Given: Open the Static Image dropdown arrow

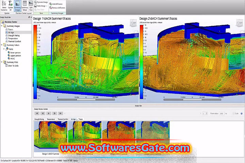Looking at the screenshot, I should click(47, 6).
